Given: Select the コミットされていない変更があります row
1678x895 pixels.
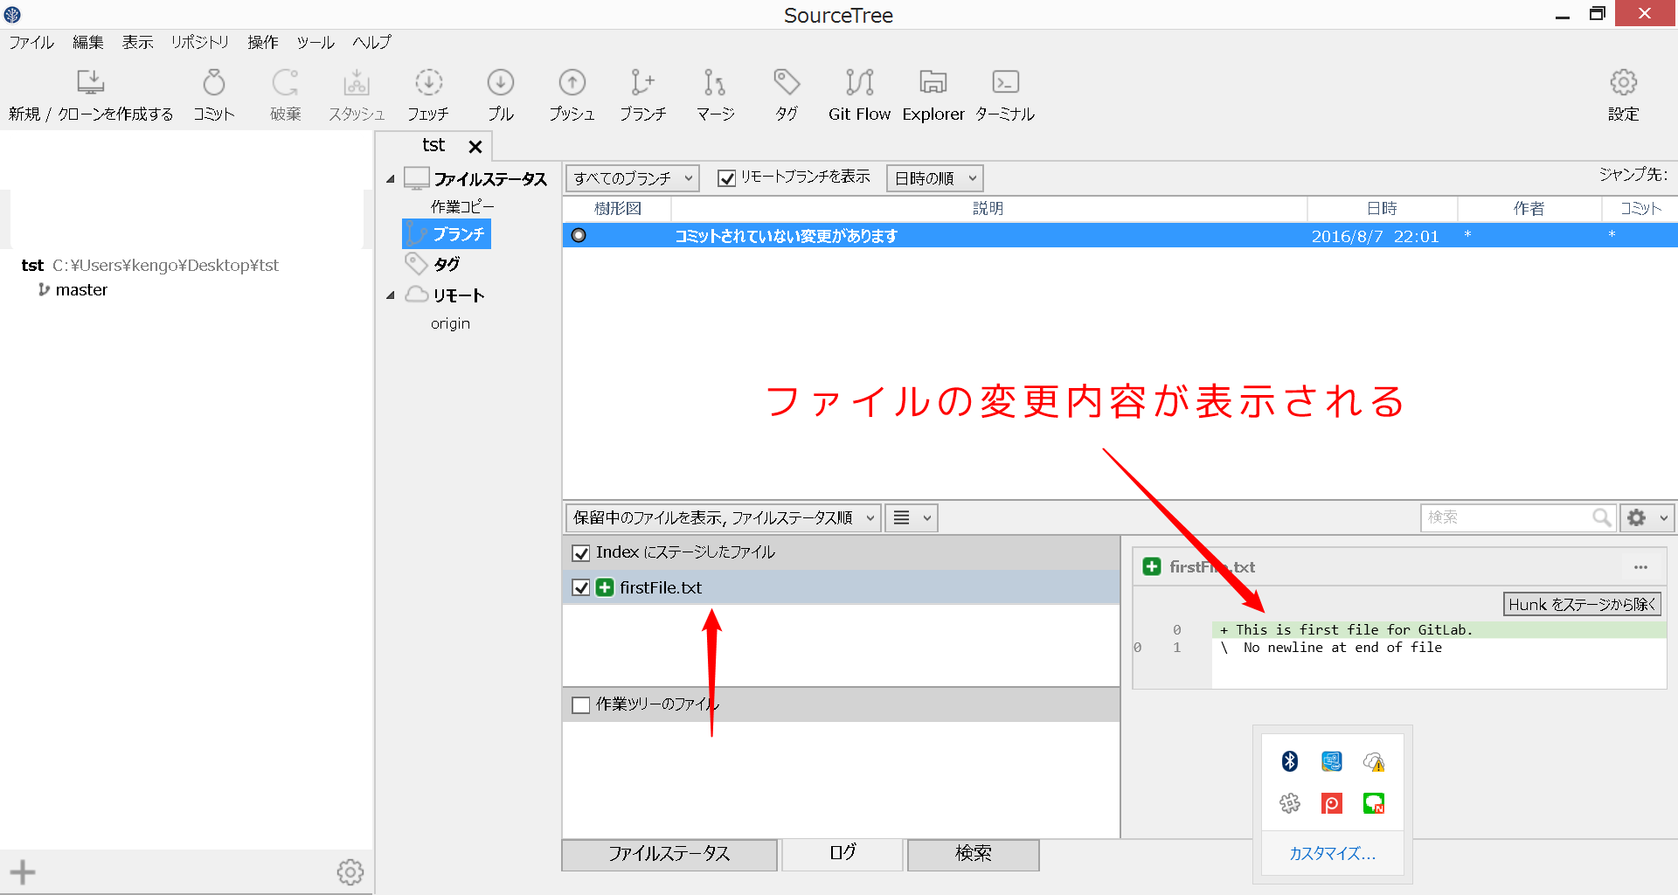Looking at the screenshot, I should 1120,235.
